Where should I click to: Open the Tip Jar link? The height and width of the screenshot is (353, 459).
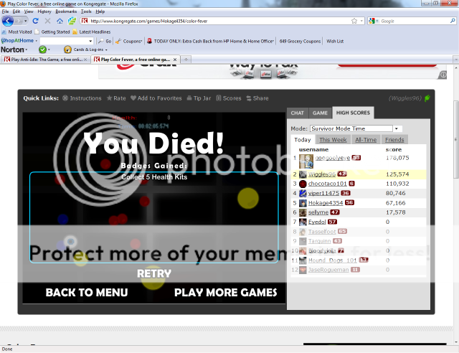pyautogui.click(x=199, y=98)
